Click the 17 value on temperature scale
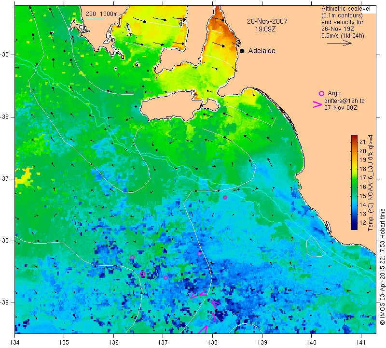Viewport: 386px width, 348px height. (x=363, y=177)
